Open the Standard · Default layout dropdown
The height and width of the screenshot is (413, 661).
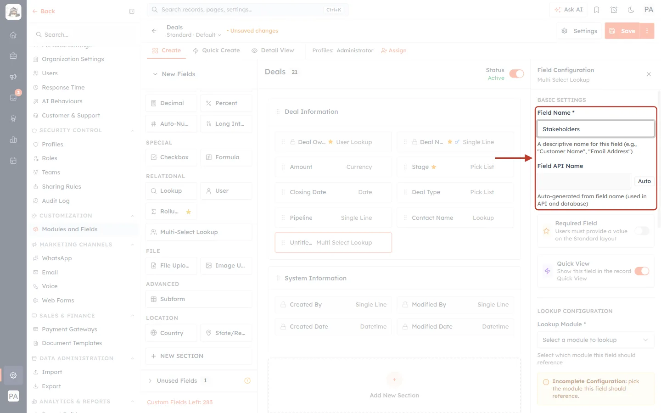(x=194, y=35)
